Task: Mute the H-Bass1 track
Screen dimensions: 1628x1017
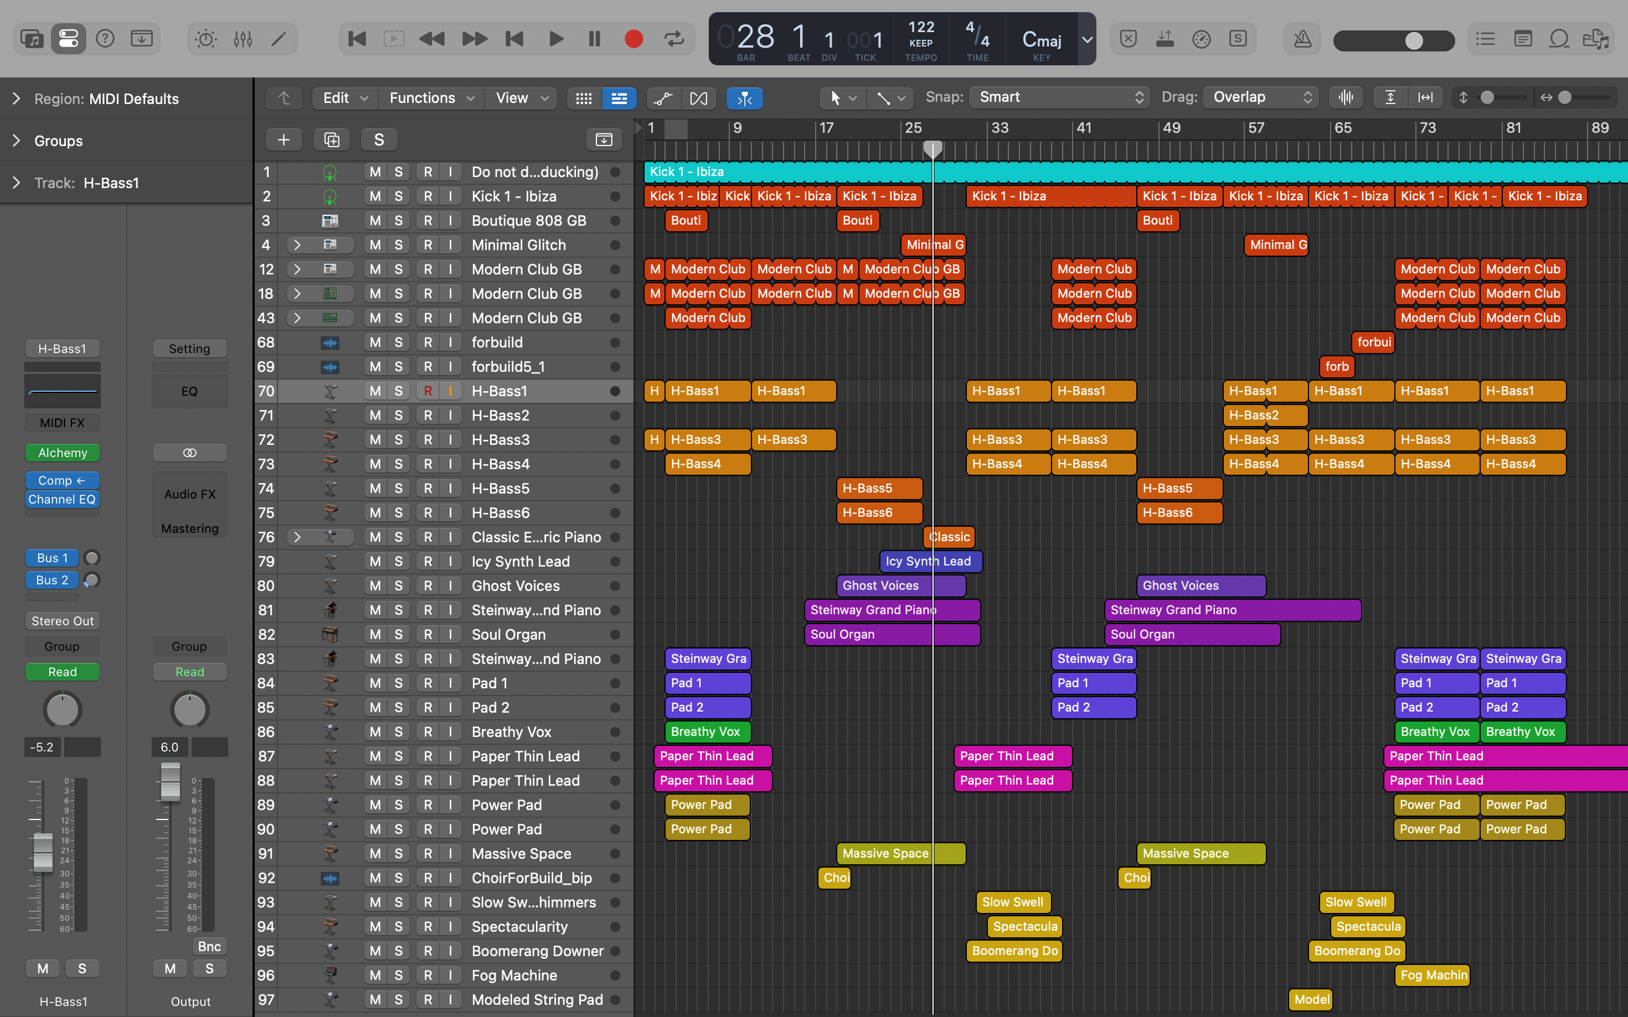Action: click(375, 391)
